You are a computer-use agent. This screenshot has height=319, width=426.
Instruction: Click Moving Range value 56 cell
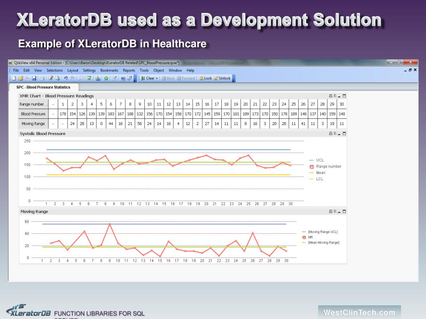click(140, 124)
